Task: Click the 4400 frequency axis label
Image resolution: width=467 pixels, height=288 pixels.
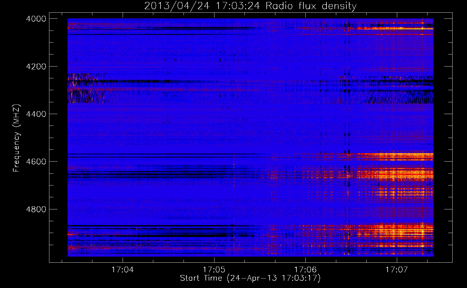Action: [x=36, y=114]
